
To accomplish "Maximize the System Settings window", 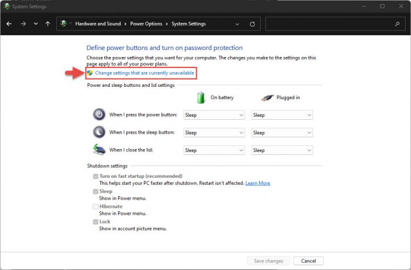I will click(382, 6).
